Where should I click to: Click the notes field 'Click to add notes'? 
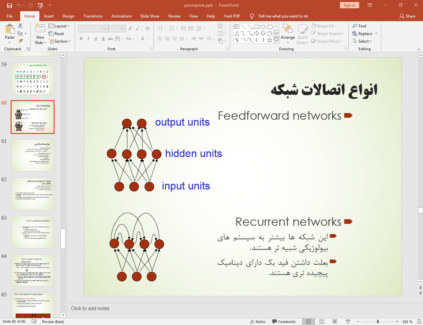(x=90, y=308)
